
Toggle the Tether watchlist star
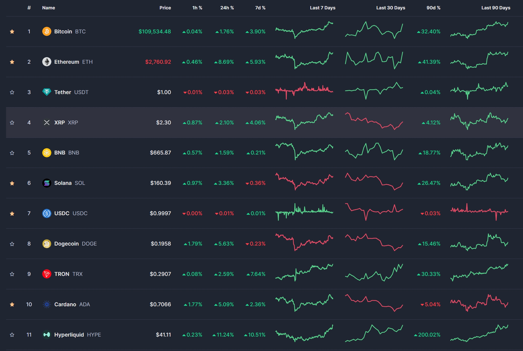tap(12, 92)
